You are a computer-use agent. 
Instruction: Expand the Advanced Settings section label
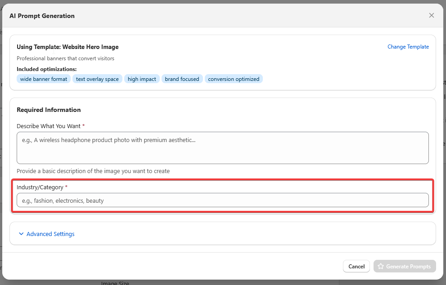[50, 234]
